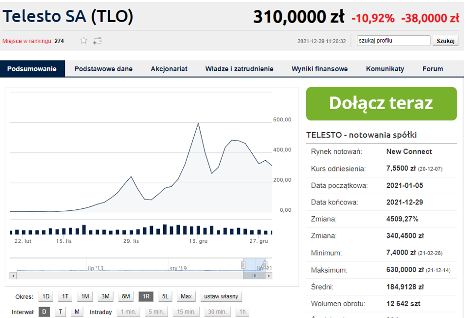Viewport: 466px width, 318px height.
Task: Click the Szukaj button
Action: coord(445,41)
